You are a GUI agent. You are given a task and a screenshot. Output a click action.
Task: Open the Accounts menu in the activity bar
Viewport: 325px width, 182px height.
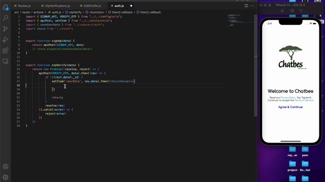click(6, 166)
